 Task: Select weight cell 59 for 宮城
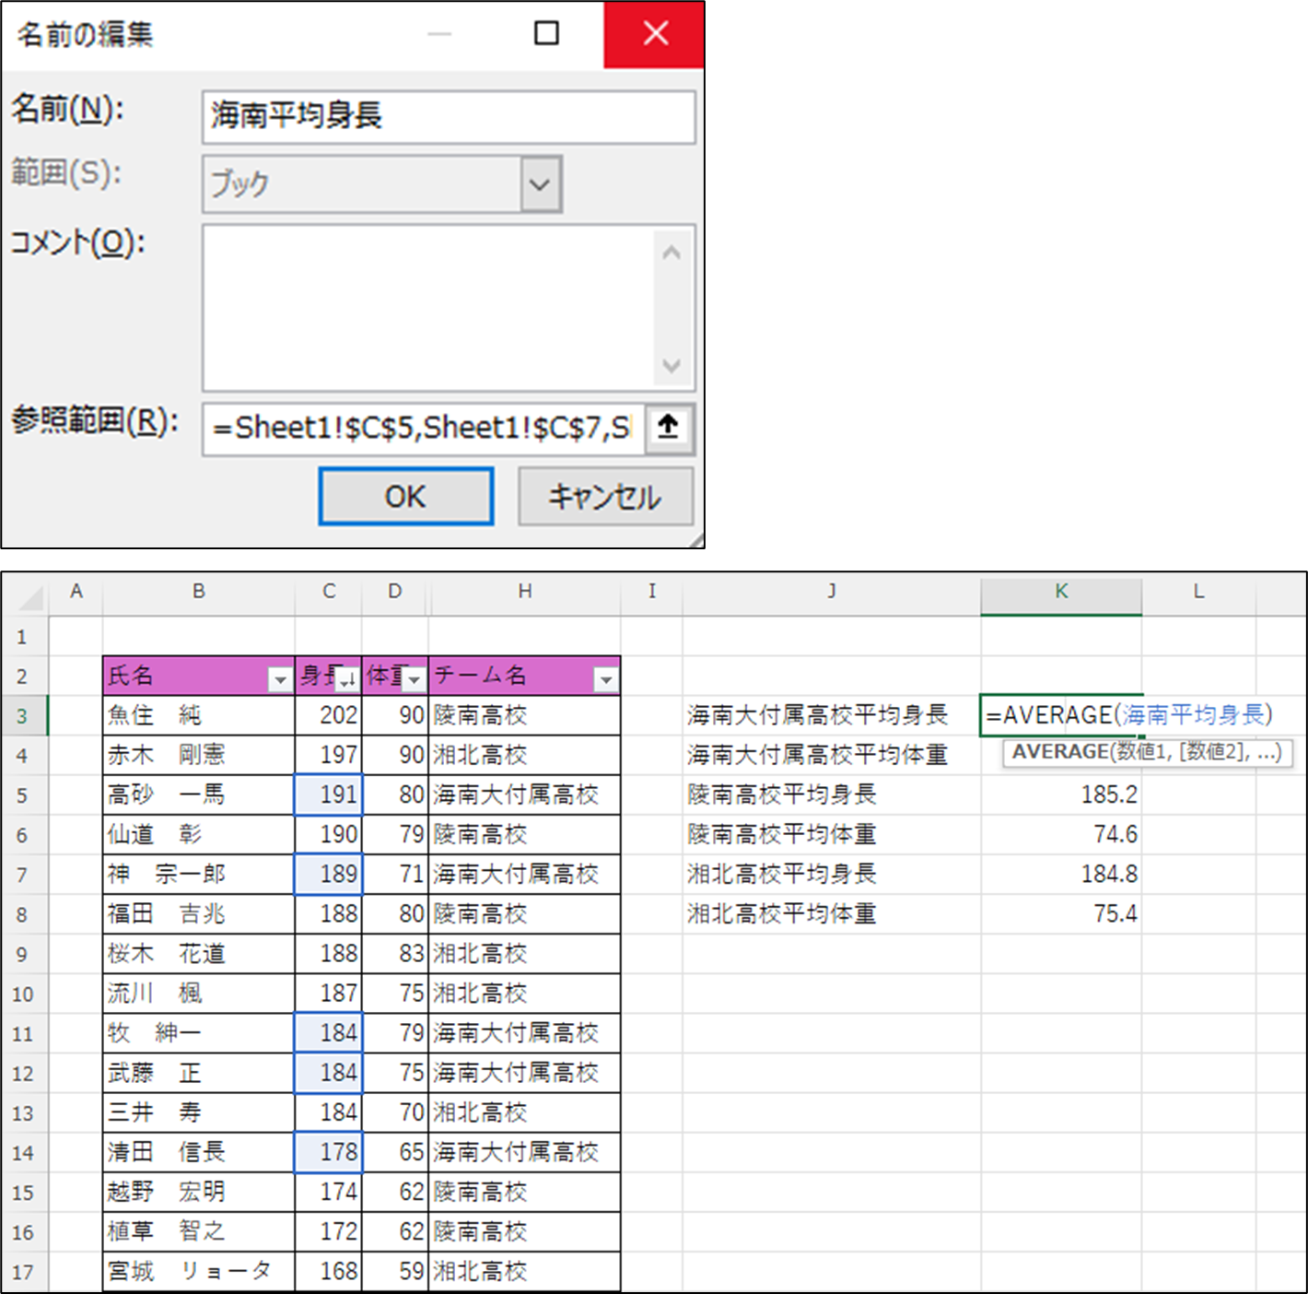pyautogui.click(x=395, y=1272)
